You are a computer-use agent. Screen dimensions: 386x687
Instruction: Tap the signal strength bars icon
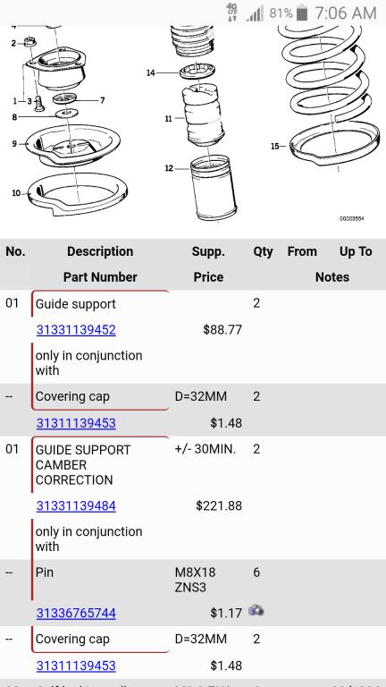[x=255, y=13]
